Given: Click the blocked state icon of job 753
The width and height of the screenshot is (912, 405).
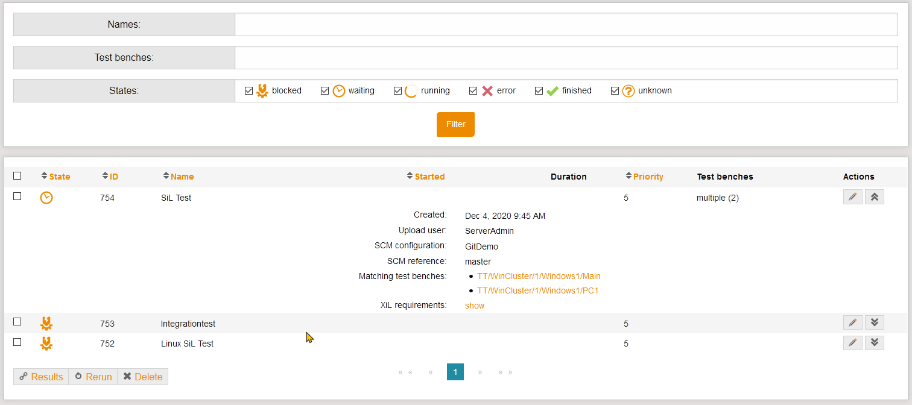Looking at the screenshot, I should click(x=46, y=324).
